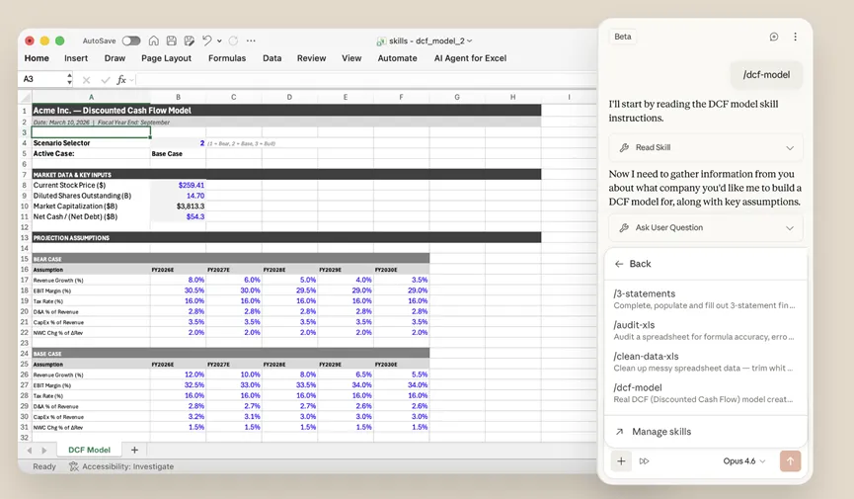Click the Save As pencil icon
Viewport: 854px width, 499px height.
[189, 41]
